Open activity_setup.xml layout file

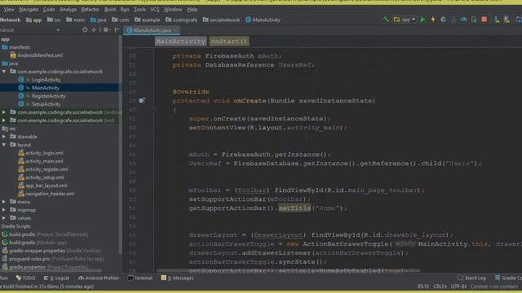(41, 177)
